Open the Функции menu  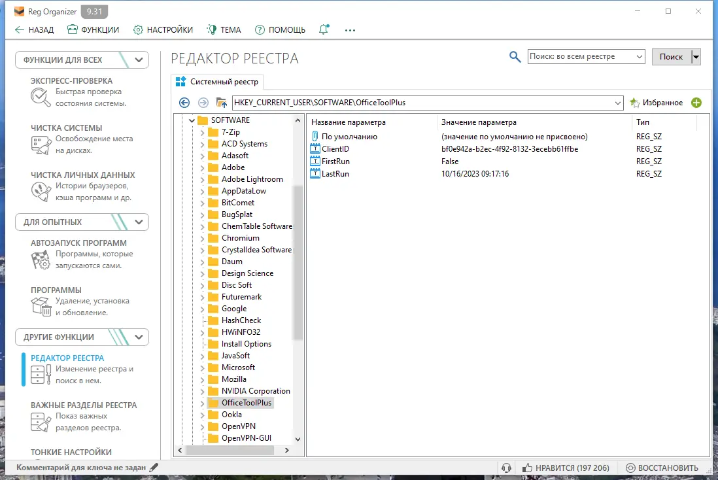[93, 30]
